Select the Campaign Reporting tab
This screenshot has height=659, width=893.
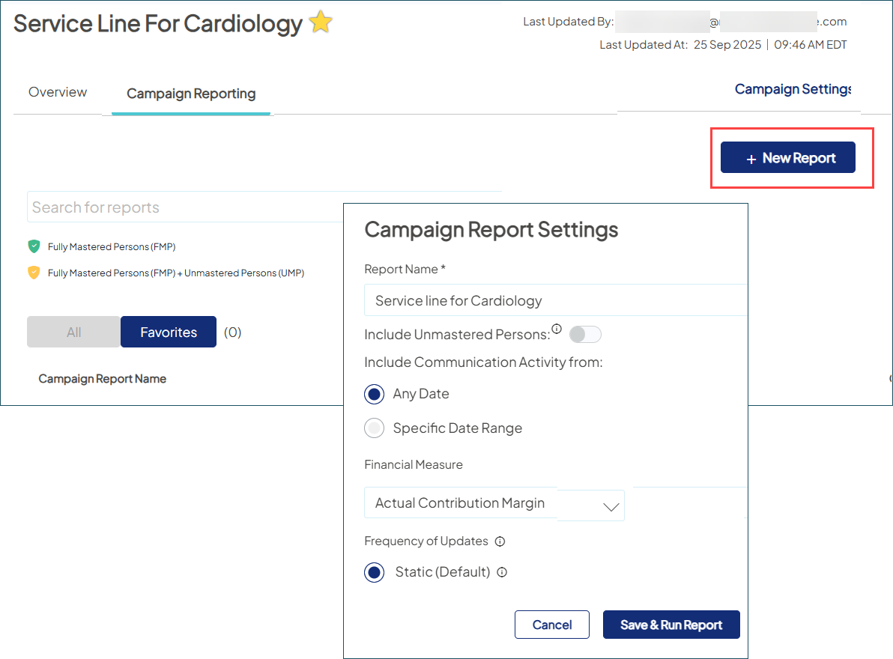pos(190,94)
